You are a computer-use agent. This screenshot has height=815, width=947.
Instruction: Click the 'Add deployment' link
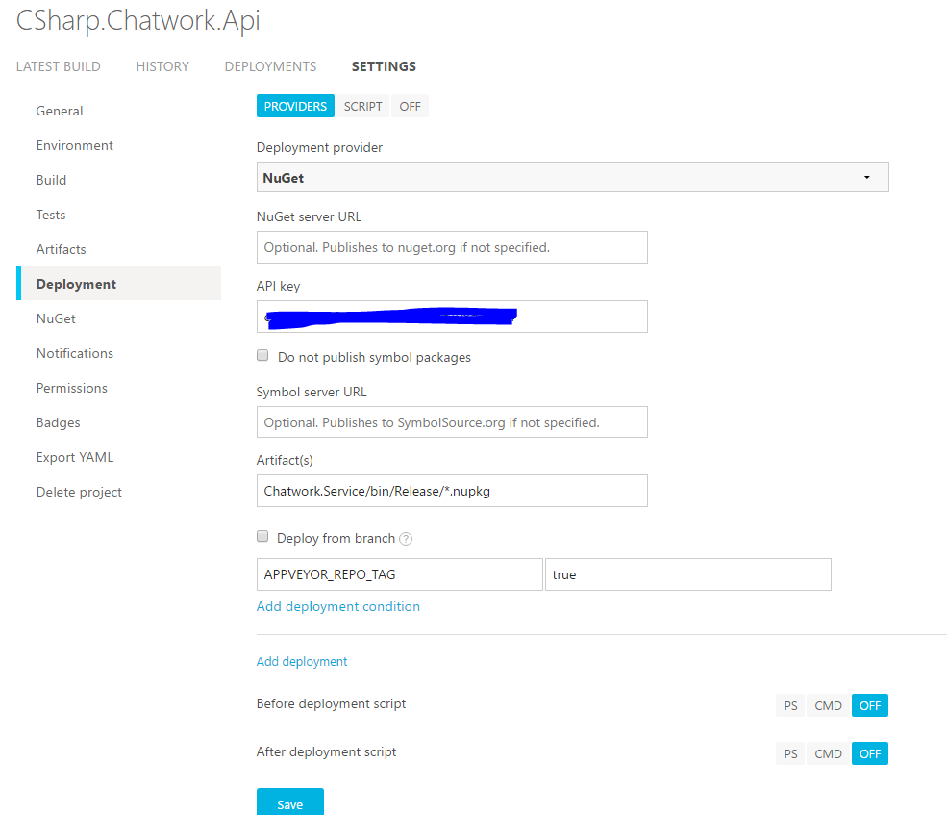pos(302,661)
